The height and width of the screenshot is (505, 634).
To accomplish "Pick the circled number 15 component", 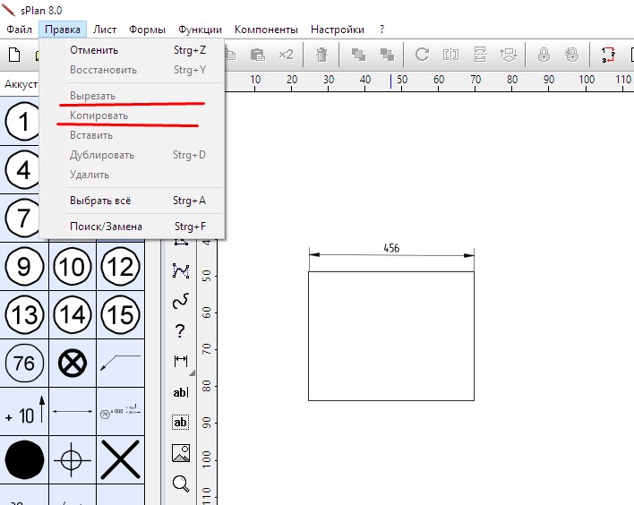I will point(121,314).
